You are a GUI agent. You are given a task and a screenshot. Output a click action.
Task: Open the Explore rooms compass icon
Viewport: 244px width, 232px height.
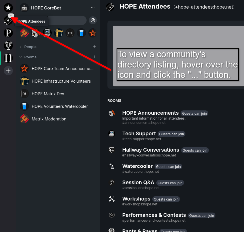[93, 20]
